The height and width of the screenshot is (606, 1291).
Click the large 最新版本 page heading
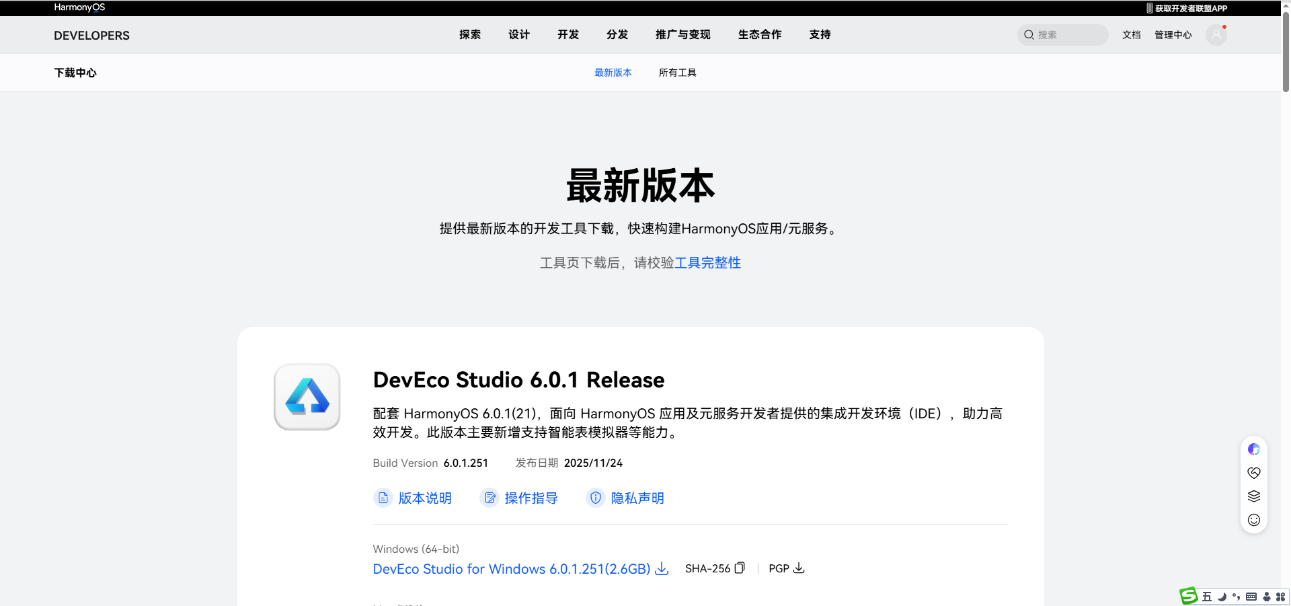tap(640, 186)
